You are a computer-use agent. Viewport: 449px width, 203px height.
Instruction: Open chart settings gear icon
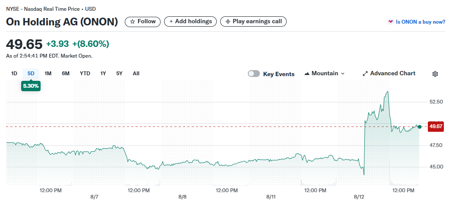click(435, 74)
